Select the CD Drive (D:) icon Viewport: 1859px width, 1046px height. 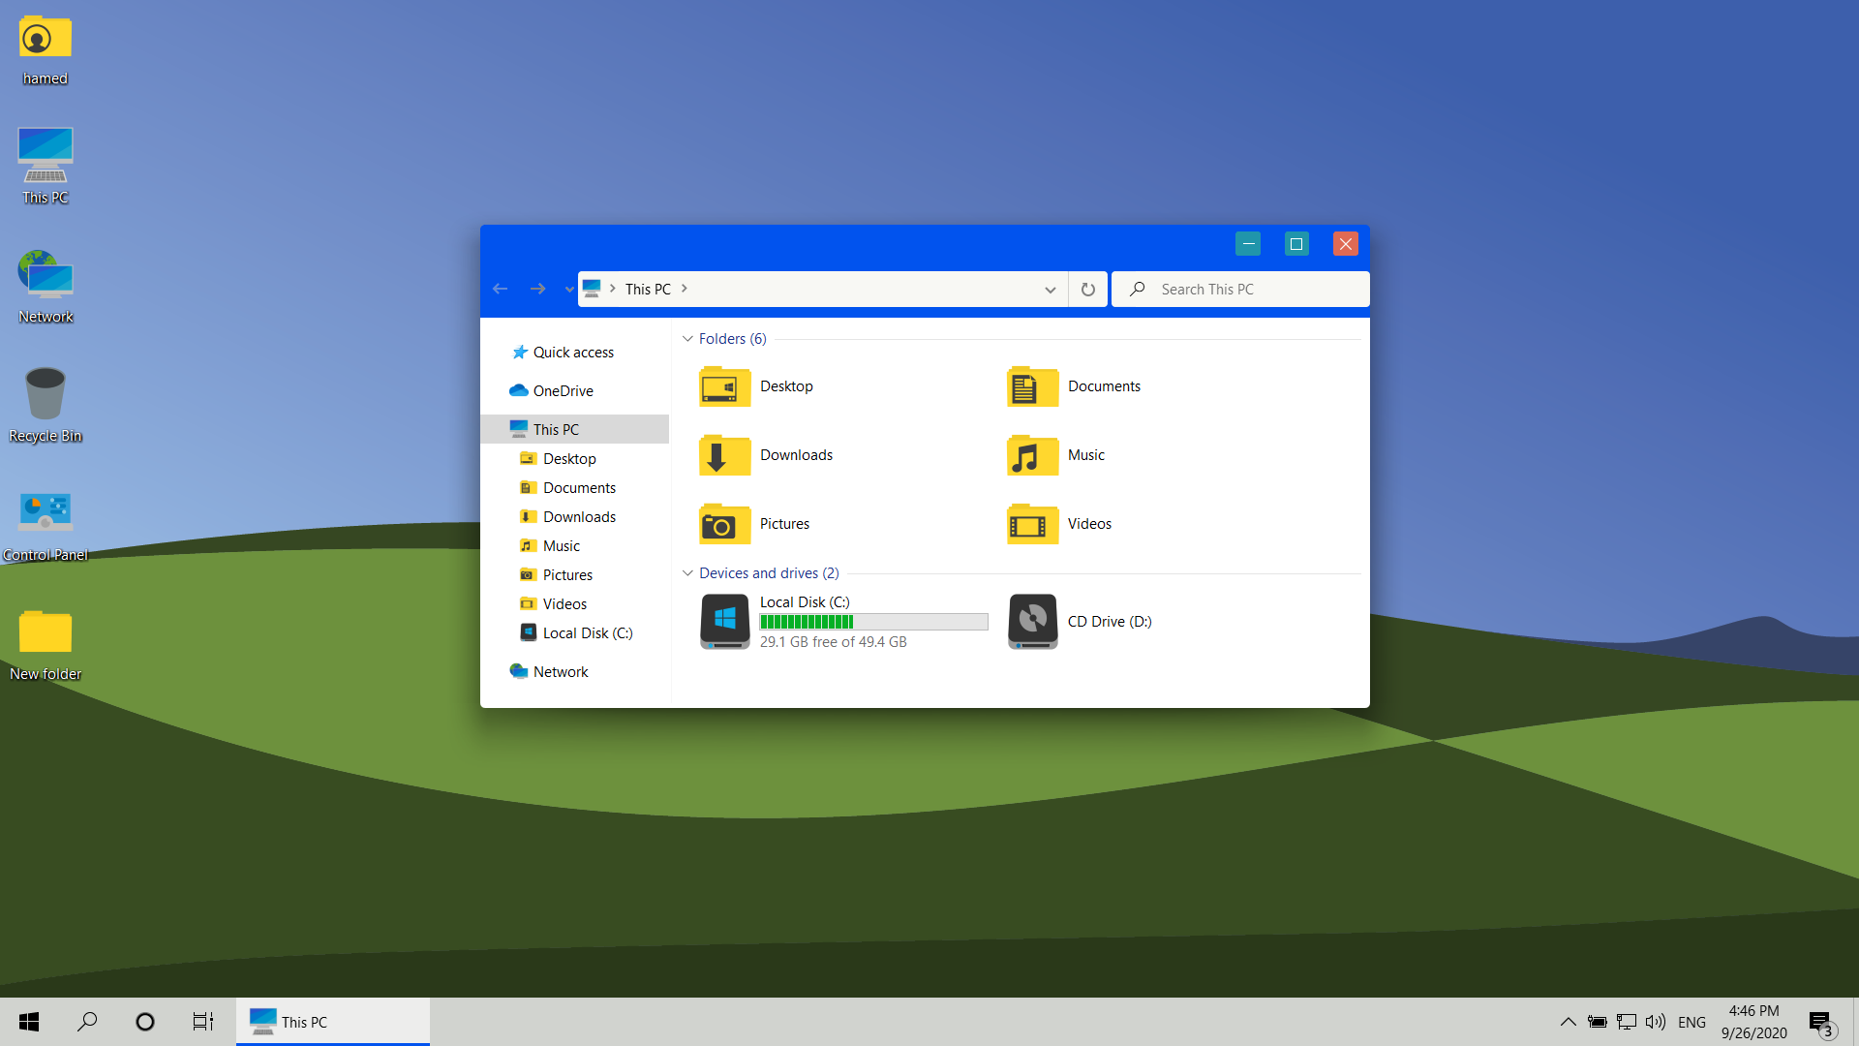tap(1032, 621)
